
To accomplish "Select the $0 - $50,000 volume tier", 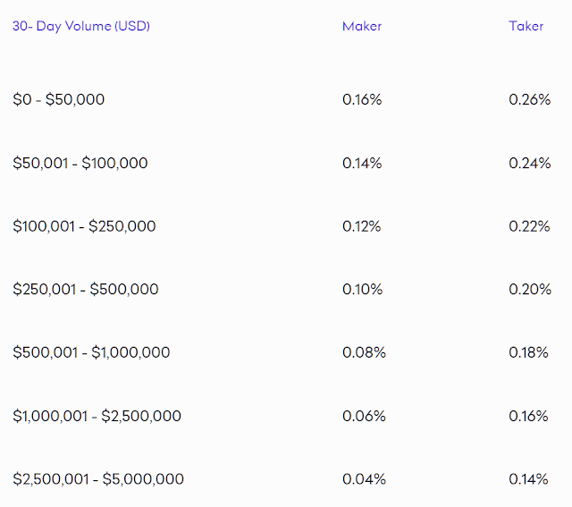I will (x=59, y=99).
